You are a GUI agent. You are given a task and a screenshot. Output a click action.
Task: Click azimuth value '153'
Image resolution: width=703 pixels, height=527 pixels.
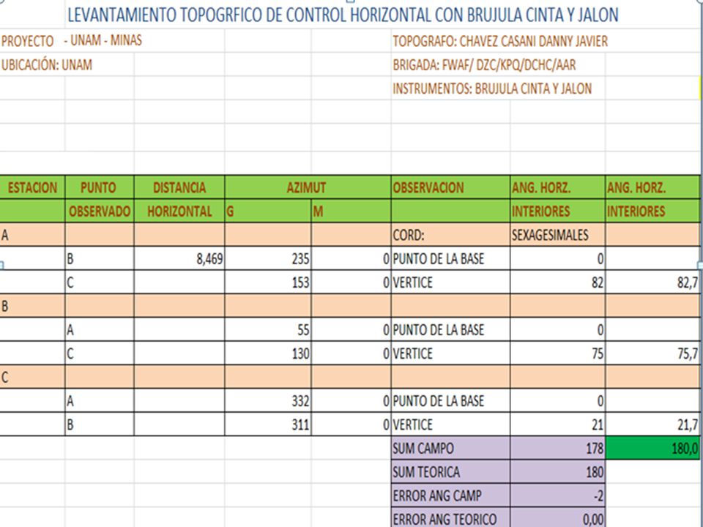click(268, 283)
